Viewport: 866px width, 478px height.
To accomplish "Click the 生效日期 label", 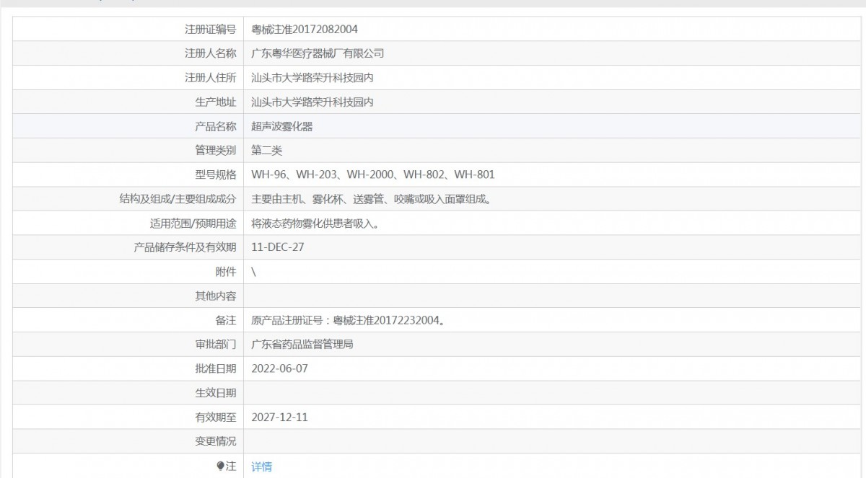I will pos(216,393).
